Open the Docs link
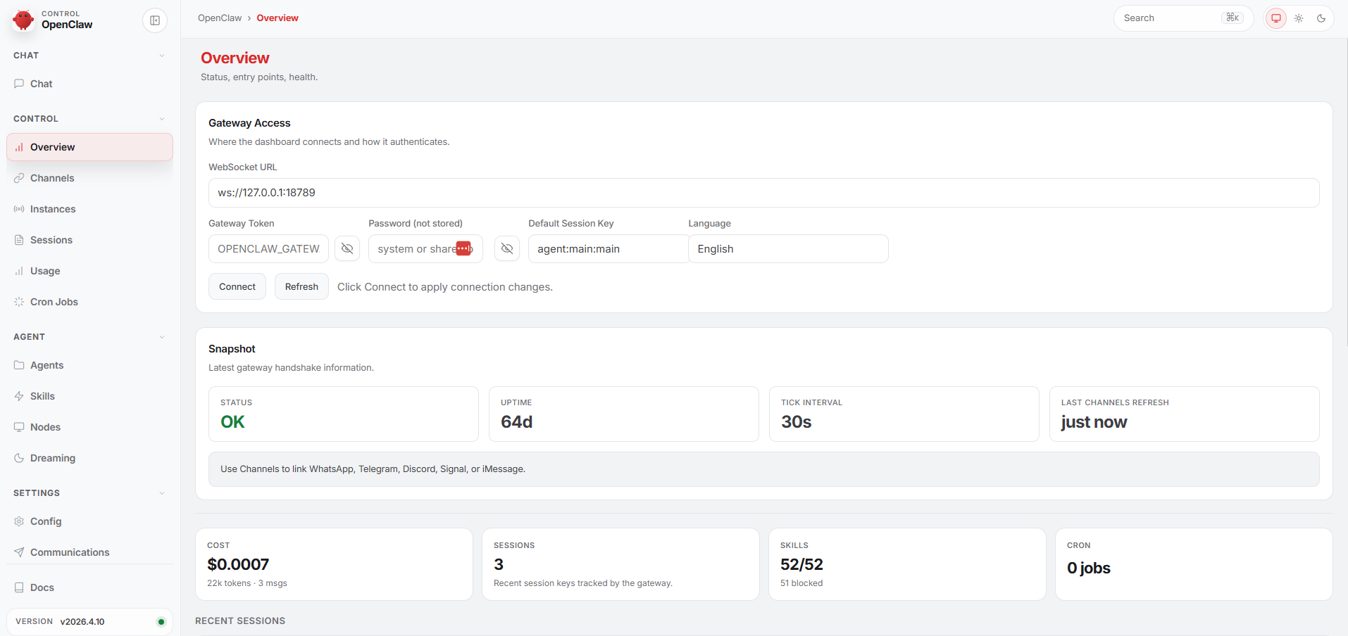The image size is (1348, 636). (x=89, y=587)
